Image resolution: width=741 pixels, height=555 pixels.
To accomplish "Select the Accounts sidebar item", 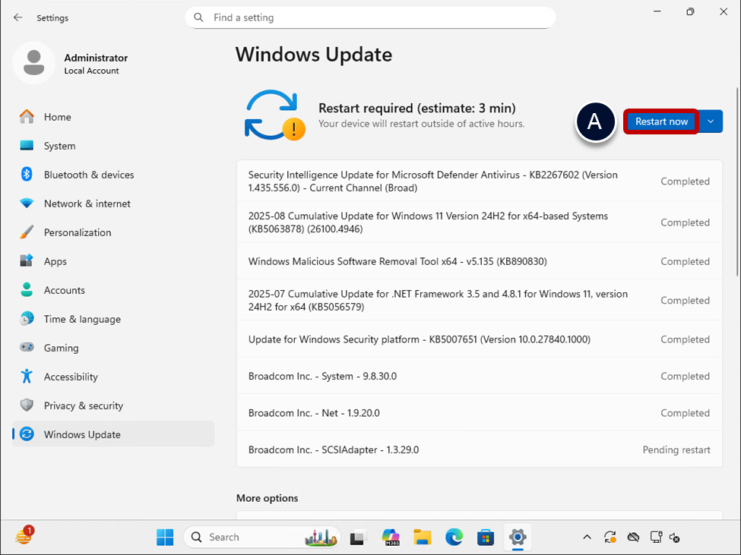I will point(64,290).
